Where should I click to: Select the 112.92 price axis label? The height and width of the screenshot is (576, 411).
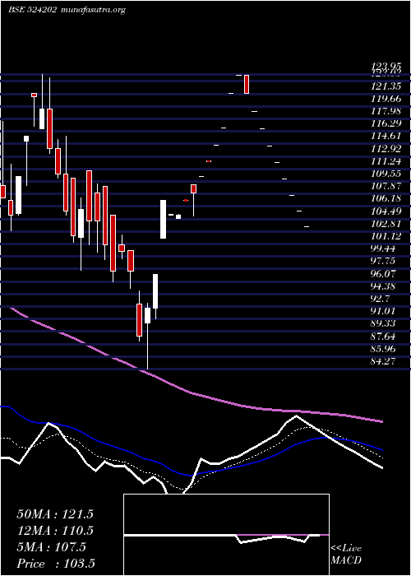(x=386, y=148)
